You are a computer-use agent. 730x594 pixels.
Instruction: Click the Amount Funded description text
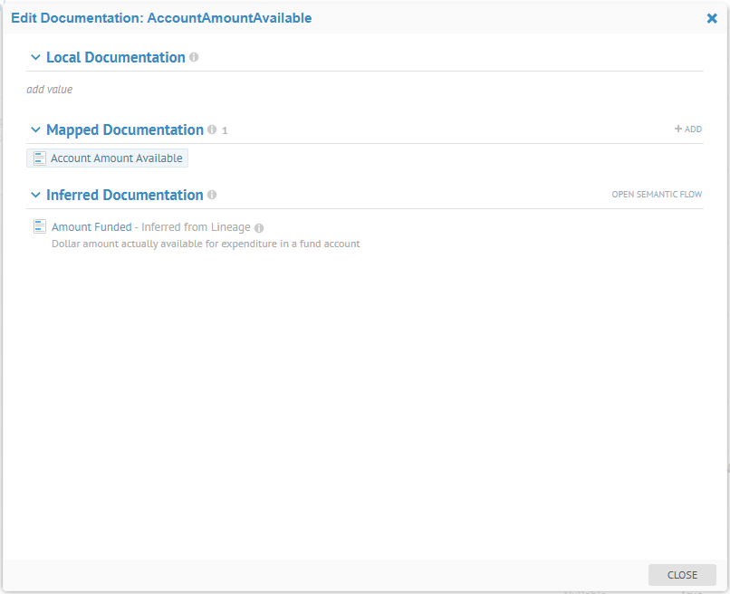click(x=206, y=244)
